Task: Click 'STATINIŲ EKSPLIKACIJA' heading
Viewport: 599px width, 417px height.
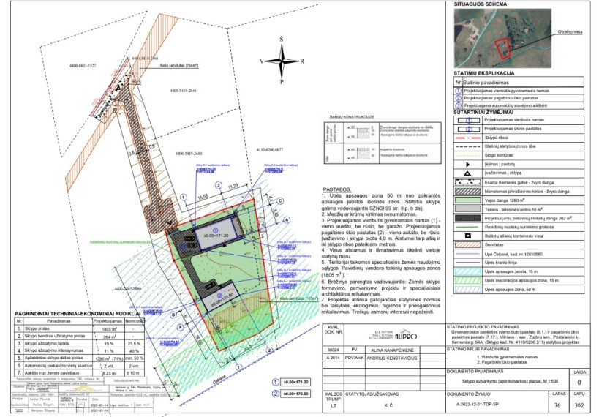Action: coord(484,73)
